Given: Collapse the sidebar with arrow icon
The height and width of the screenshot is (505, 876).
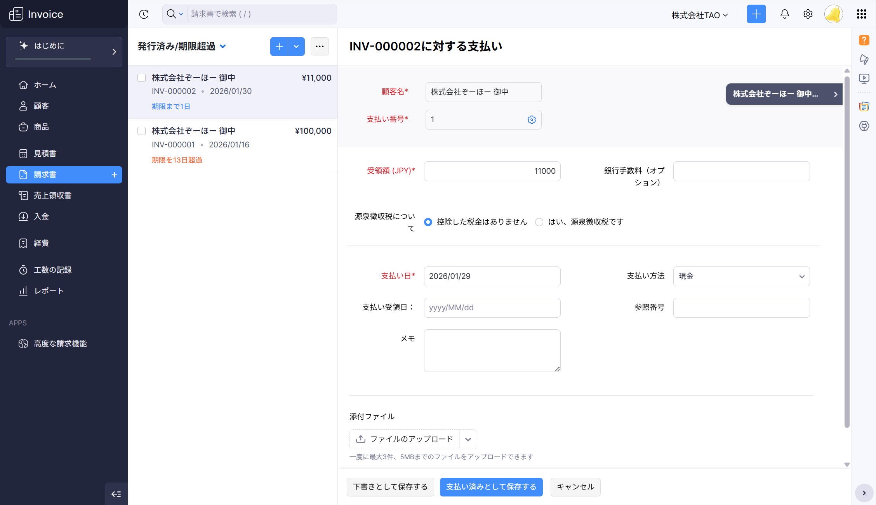Looking at the screenshot, I should coord(116,494).
